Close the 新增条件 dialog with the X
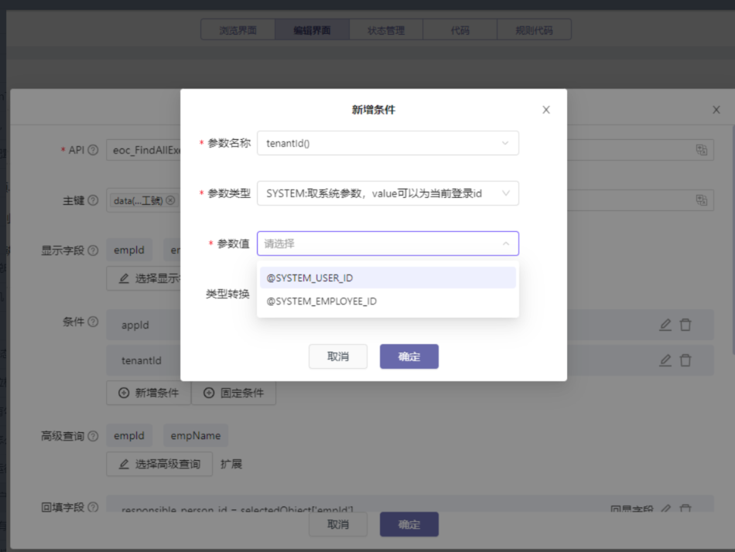This screenshot has height=552, width=735. (546, 110)
